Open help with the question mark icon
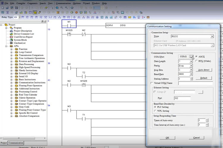This screenshot has height=148, width=223. pos(72,8)
